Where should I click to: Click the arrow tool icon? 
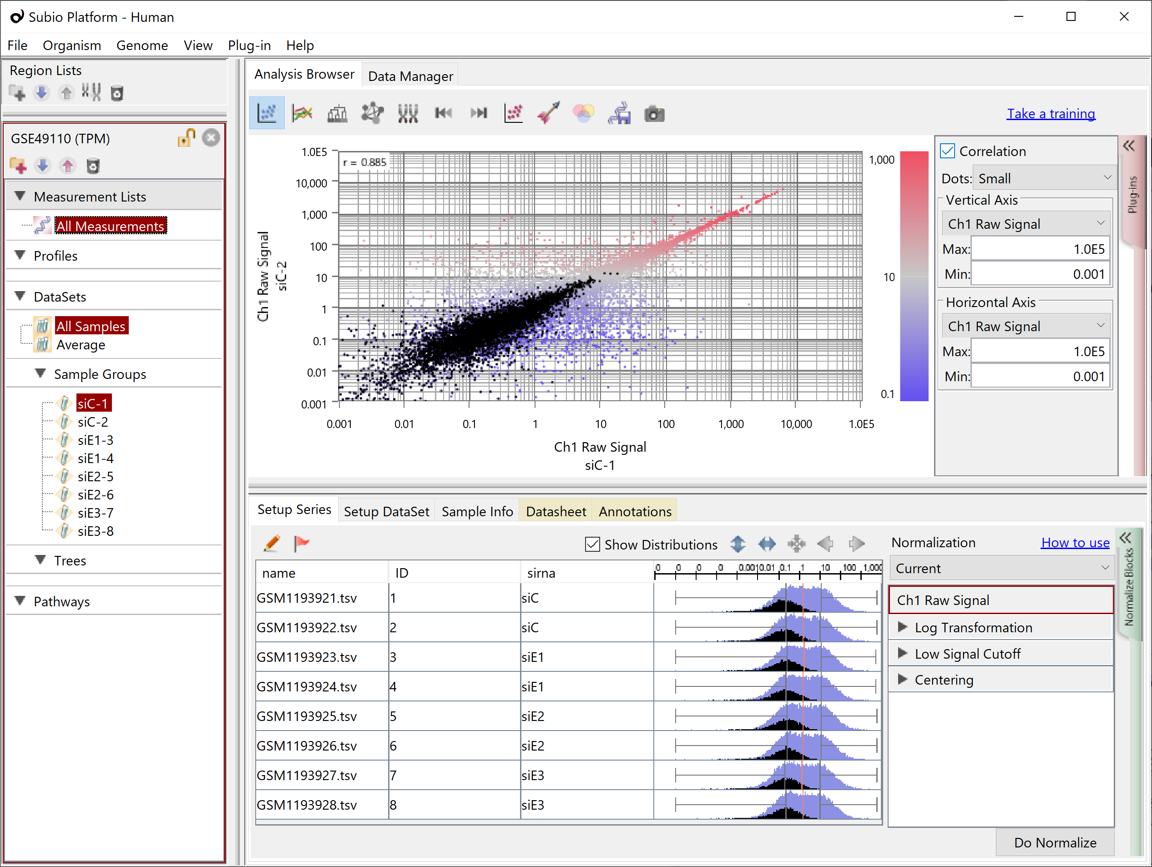(x=549, y=113)
